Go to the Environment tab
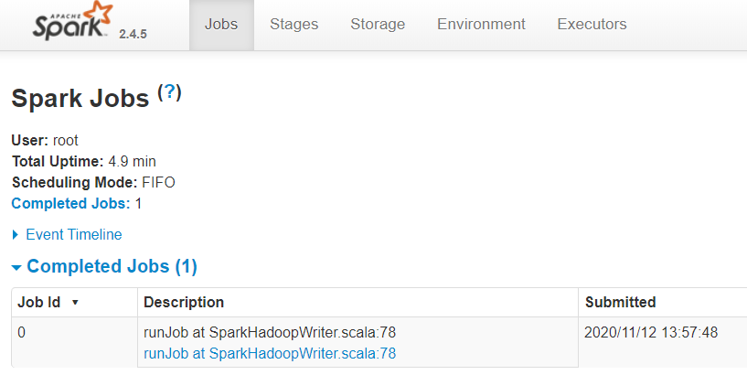 pos(481,25)
